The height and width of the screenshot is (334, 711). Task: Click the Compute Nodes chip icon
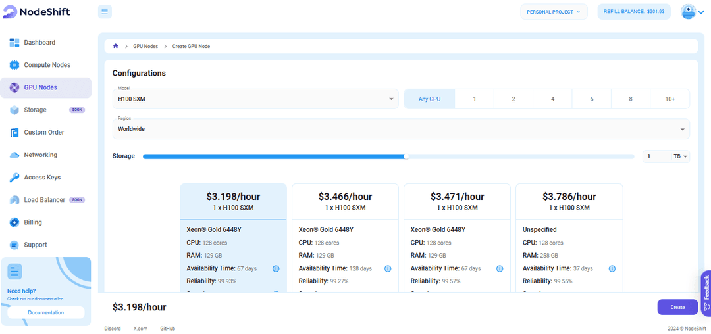coord(14,65)
